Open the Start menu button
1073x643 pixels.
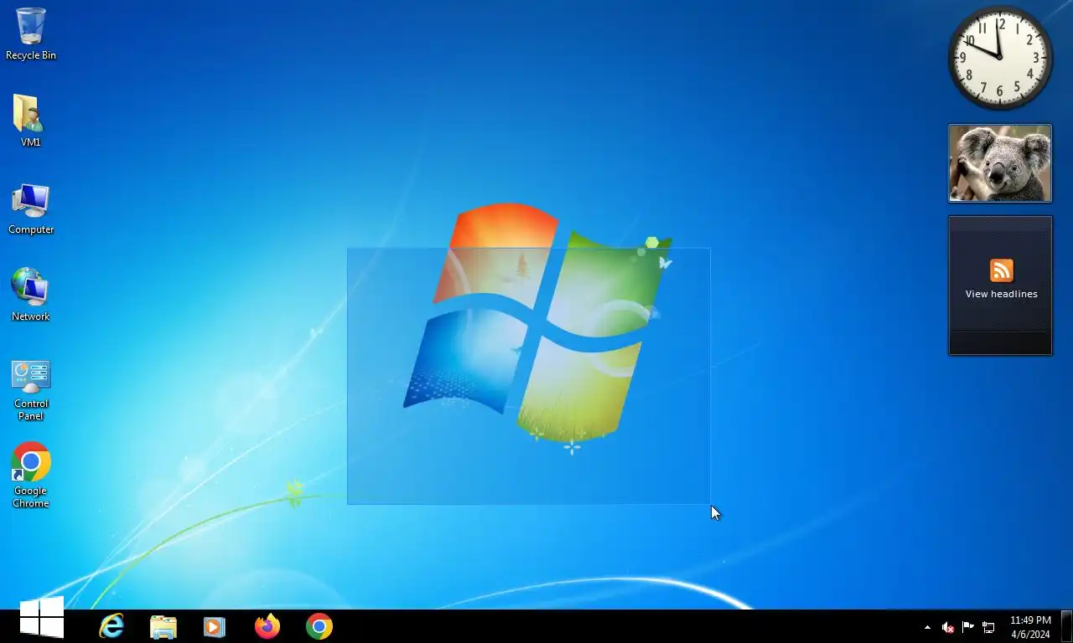[41, 618]
